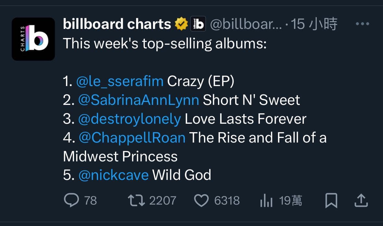Share the tweet via upload icon
The height and width of the screenshot is (226, 383).
click(x=361, y=200)
